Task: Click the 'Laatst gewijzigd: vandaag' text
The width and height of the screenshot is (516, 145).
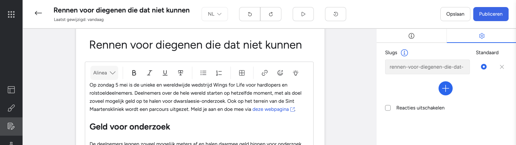Action: click(78, 20)
